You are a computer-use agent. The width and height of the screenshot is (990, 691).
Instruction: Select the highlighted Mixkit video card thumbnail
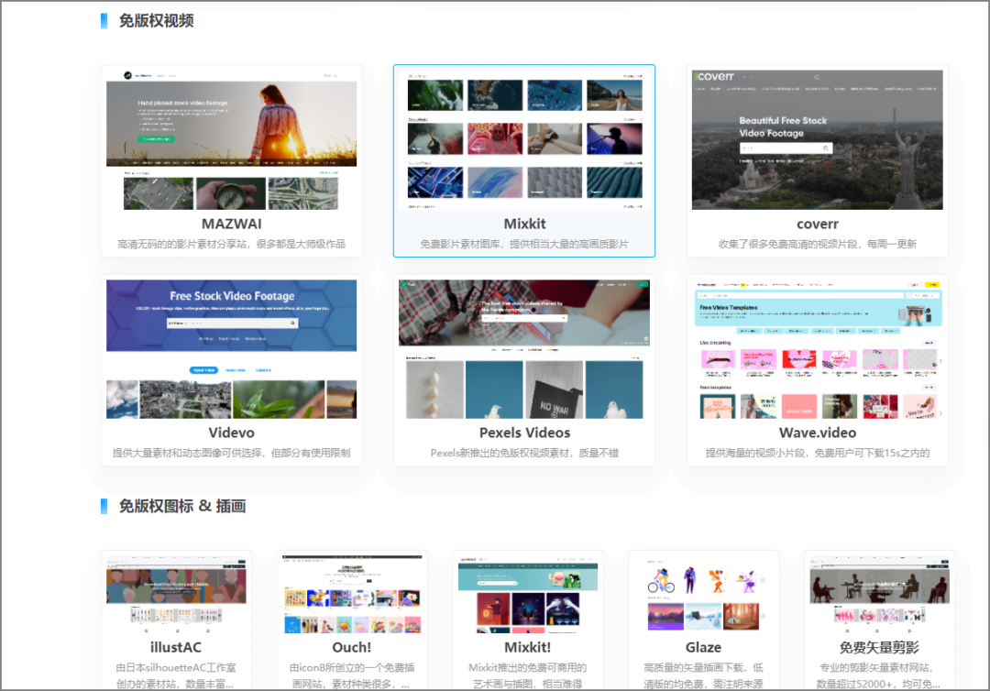click(x=523, y=137)
